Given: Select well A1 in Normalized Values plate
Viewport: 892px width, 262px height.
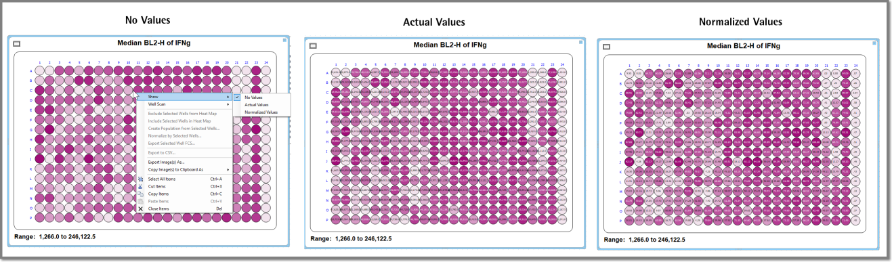Looking at the screenshot, I should point(629,74).
